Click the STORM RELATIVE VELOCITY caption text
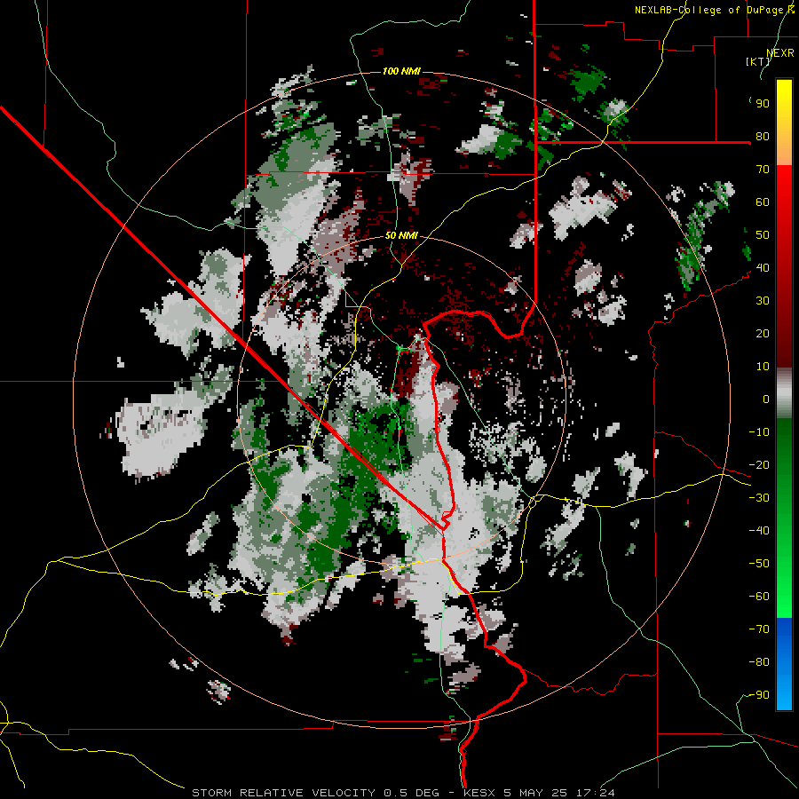 [x=283, y=793]
